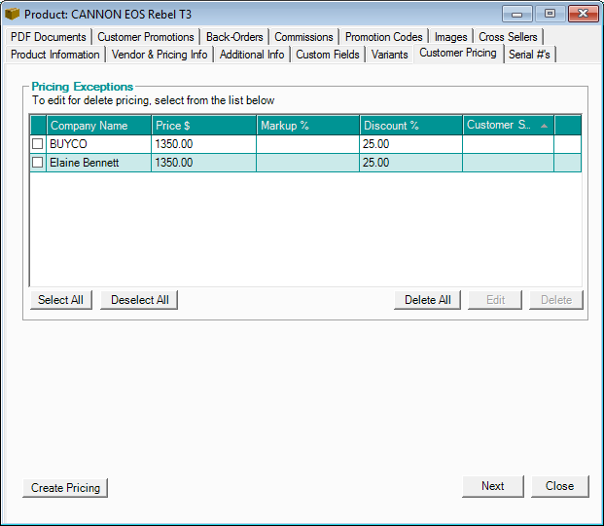This screenshot has height=526, width=604.
Task: Click the Close button at bottom
Action: [559, 486]
